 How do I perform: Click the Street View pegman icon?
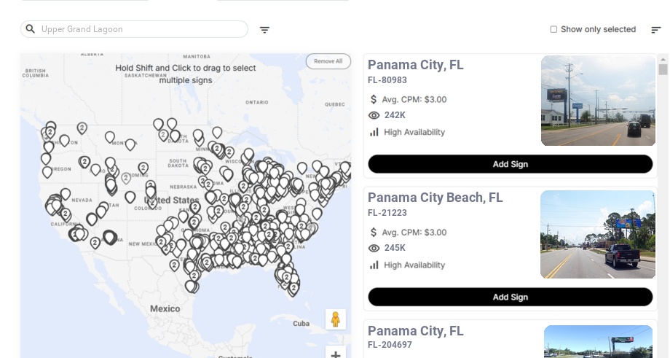pyautogui.click(x=335, y=319)
